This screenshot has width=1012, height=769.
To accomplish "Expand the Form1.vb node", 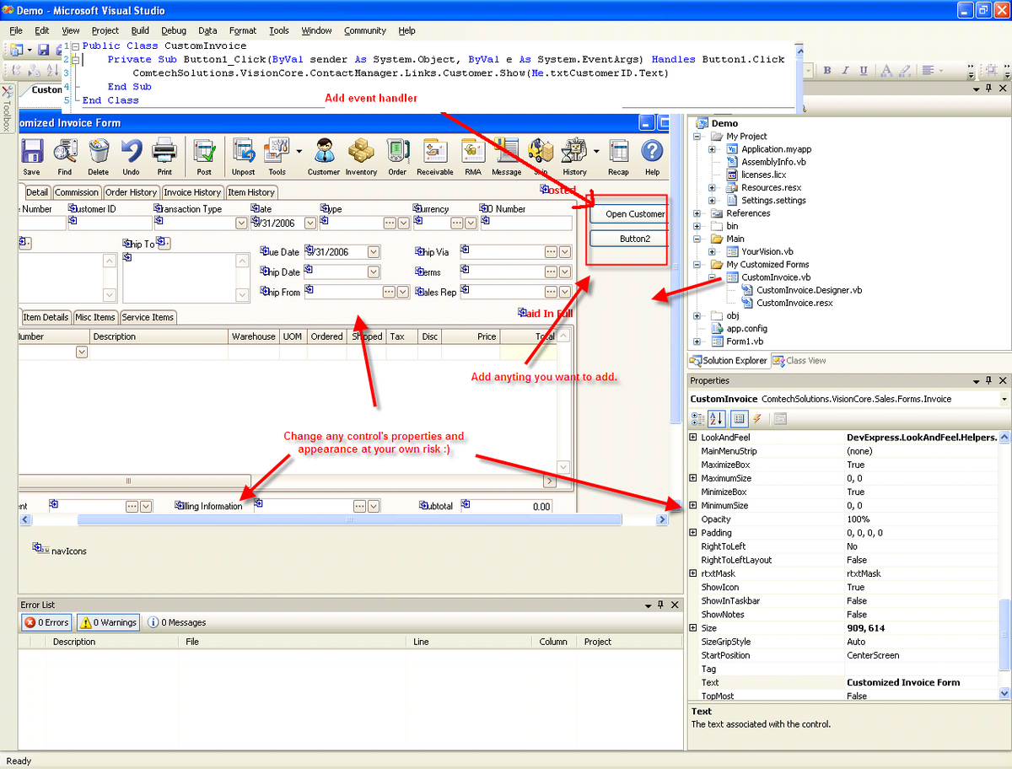I will (697, 341).
